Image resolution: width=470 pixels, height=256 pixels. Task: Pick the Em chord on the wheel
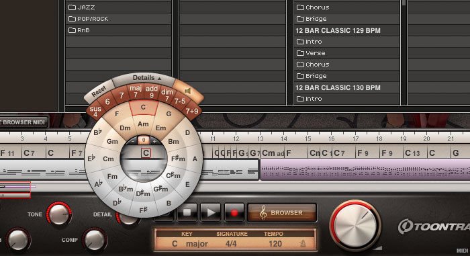[160, 128]
